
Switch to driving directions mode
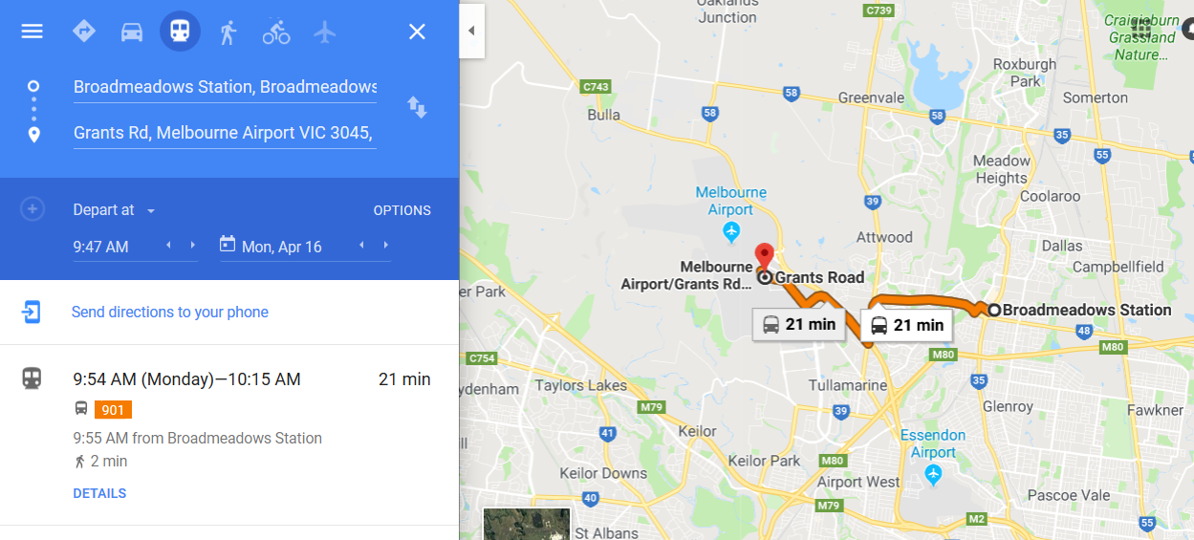tap(132, 32)
